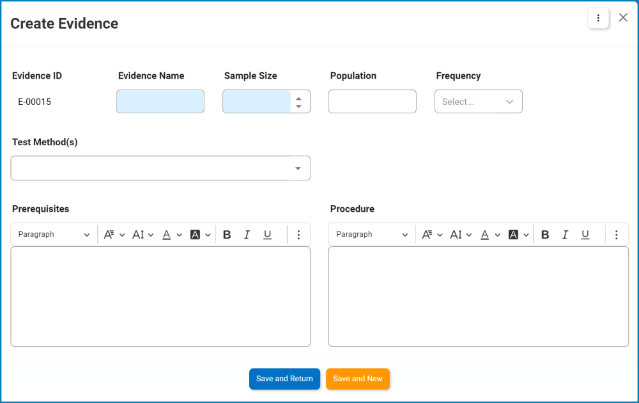Open the font background color in Procedure toolbar
Screen dimensions: 639x403
click(514, 234)
